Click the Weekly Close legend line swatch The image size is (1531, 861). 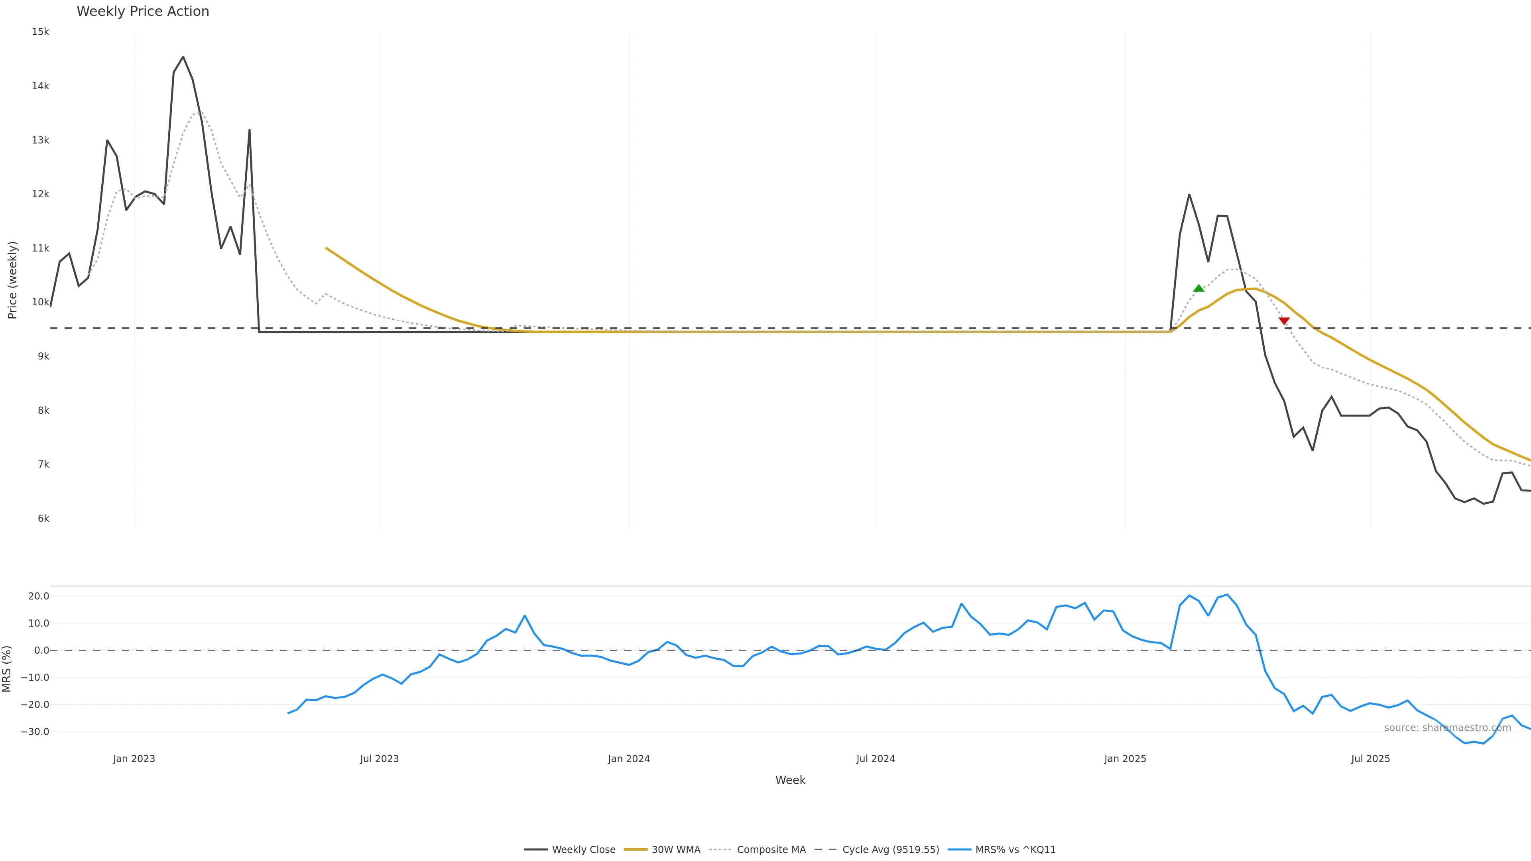click(535, 850)
